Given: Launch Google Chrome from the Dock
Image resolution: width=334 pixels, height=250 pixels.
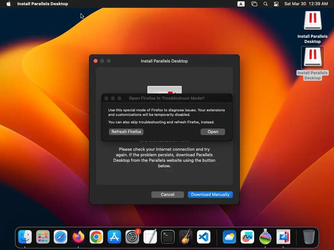Looking at the screenshot, I should (96, 237).
